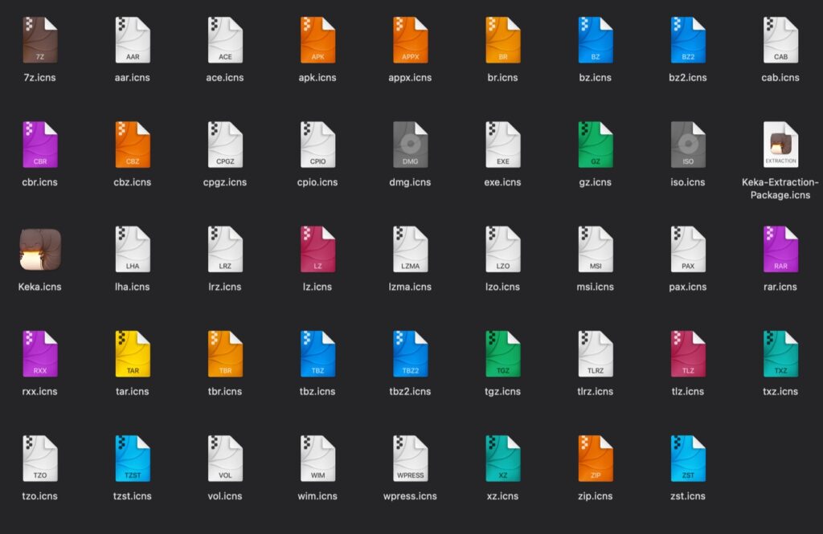
Task: Select the LRZ file icon
Action: coord(225,249)
